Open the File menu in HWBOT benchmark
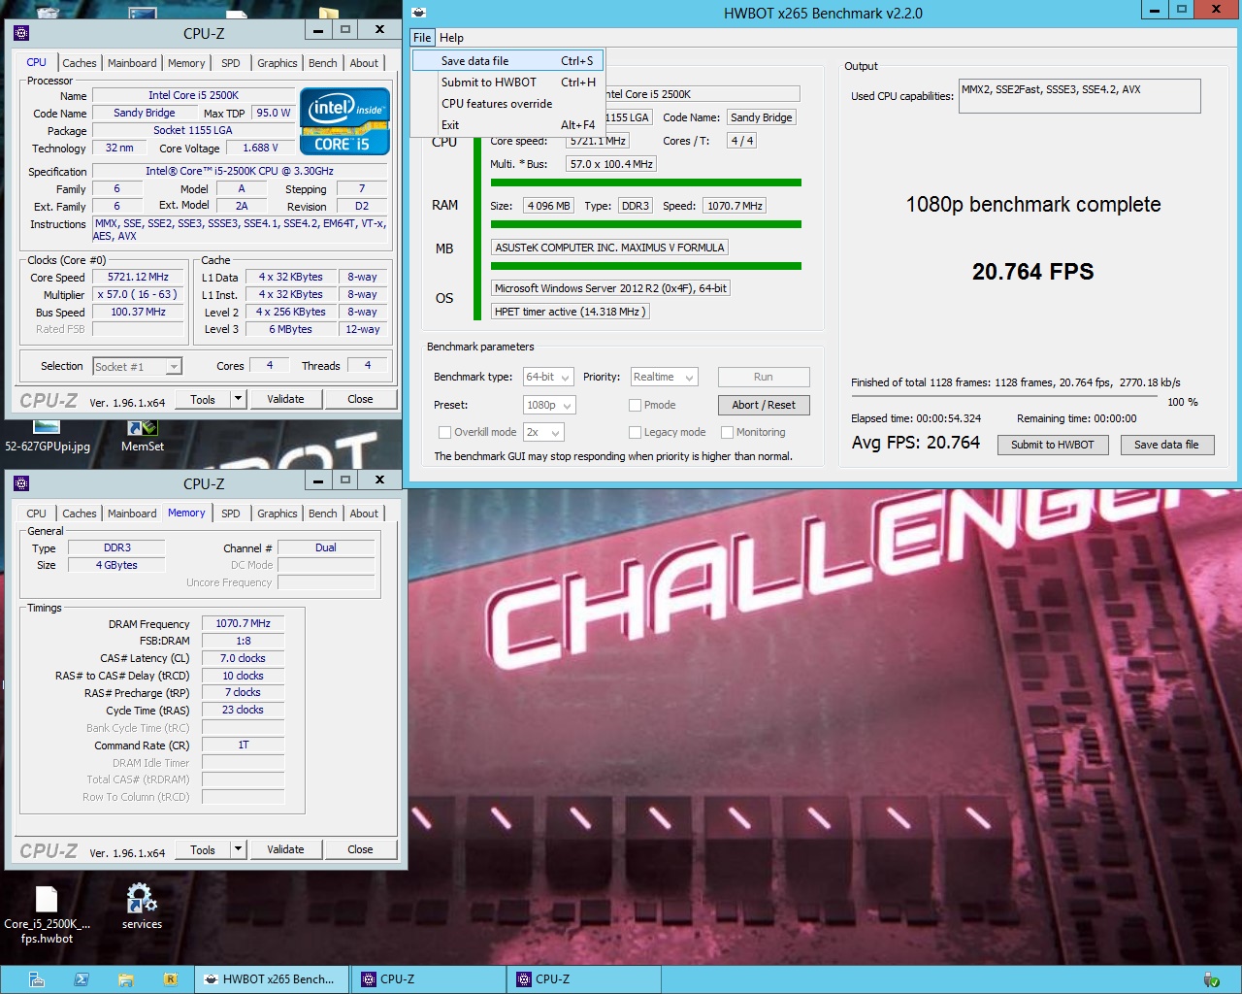 click(x=422, y=38)
